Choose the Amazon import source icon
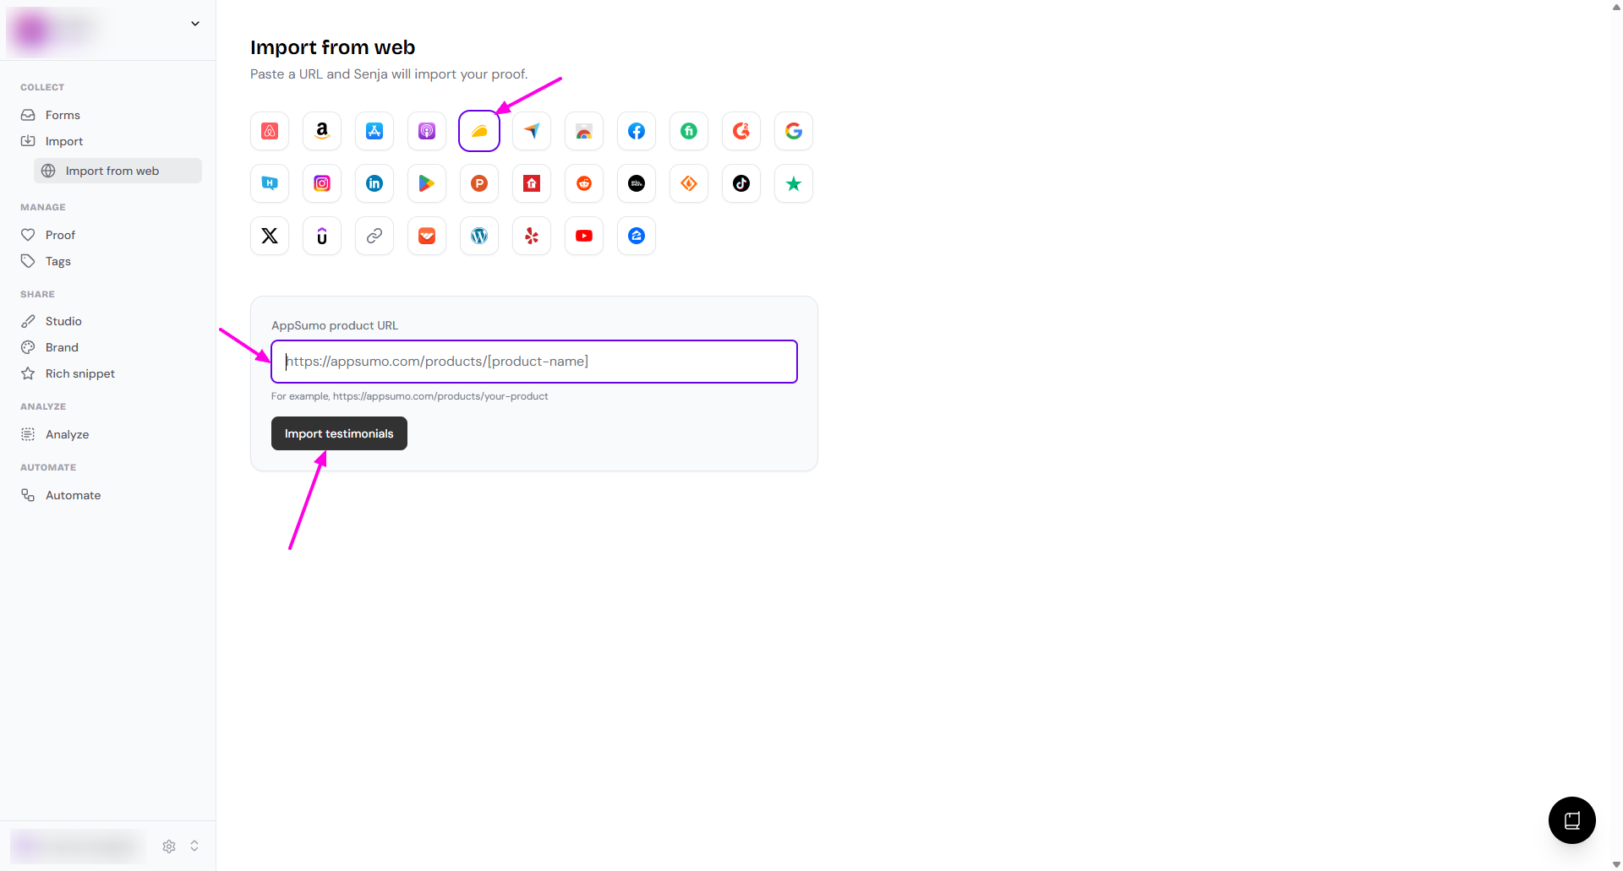The width and height of the screenshot is (1623, 871). 322,131
